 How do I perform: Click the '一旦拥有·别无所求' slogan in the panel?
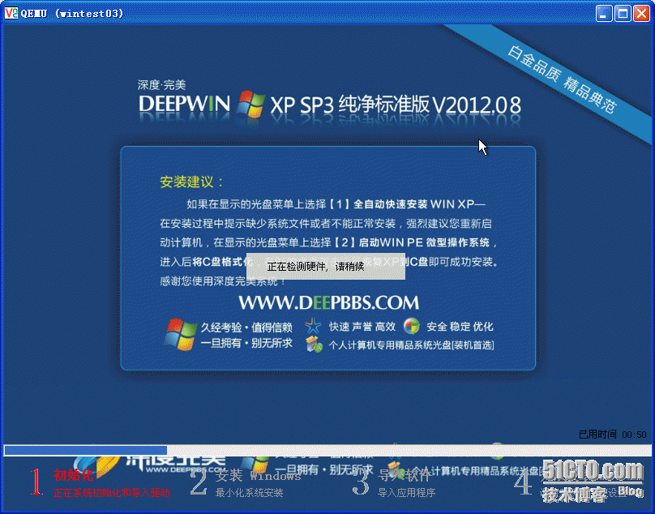click(246, 344)
